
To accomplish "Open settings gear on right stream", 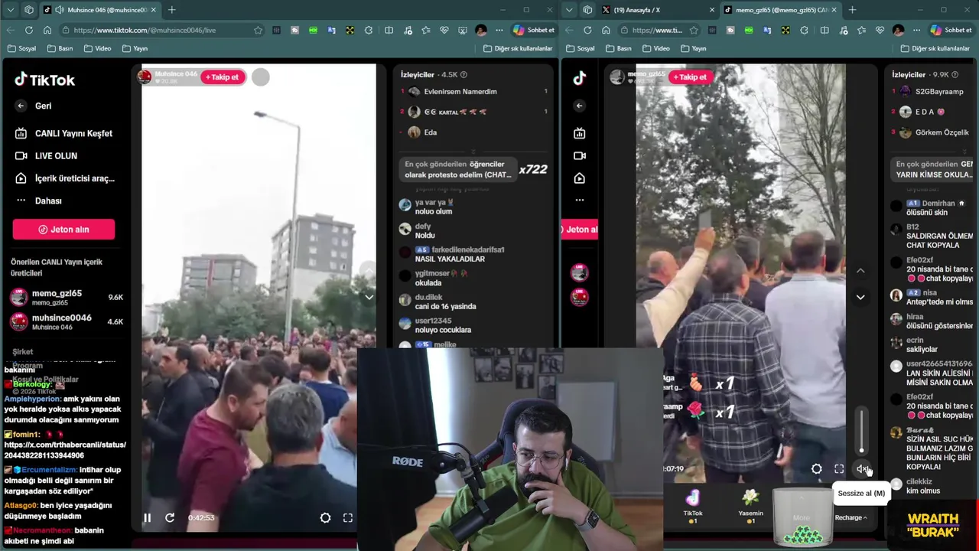I will click(817, 469).
